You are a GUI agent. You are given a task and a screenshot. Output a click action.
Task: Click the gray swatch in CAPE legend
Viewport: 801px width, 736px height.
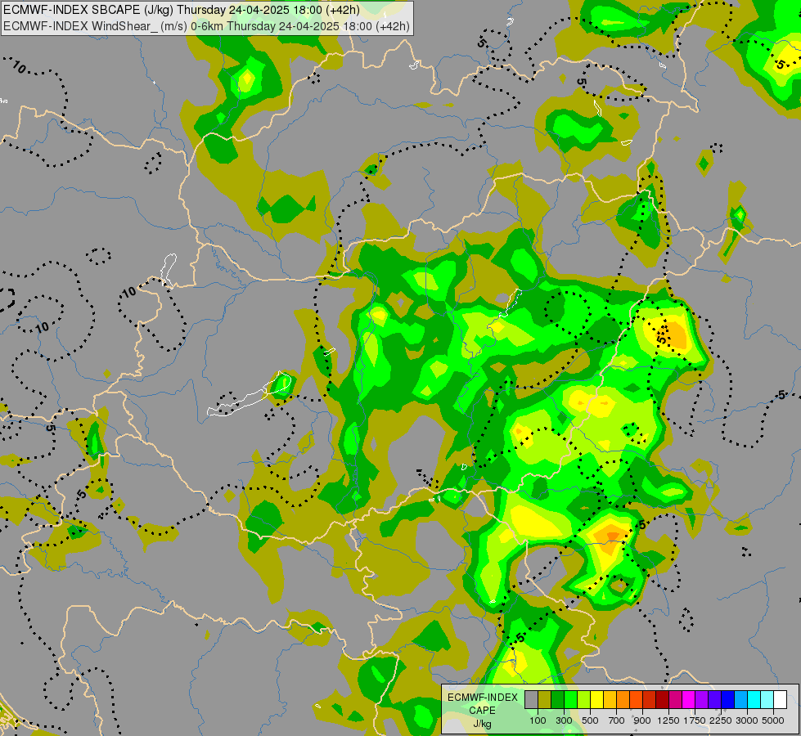(x=531, y=699)
